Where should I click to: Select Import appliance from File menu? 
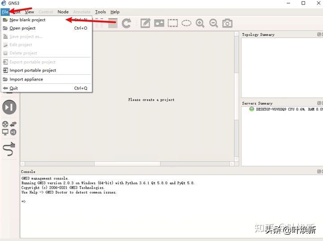tap(26, 79)
